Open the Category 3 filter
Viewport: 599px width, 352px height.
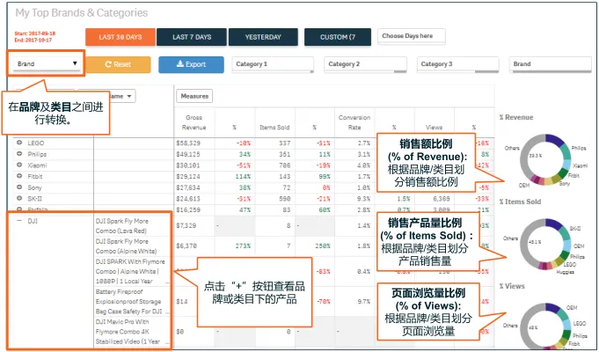pos(458,64)
